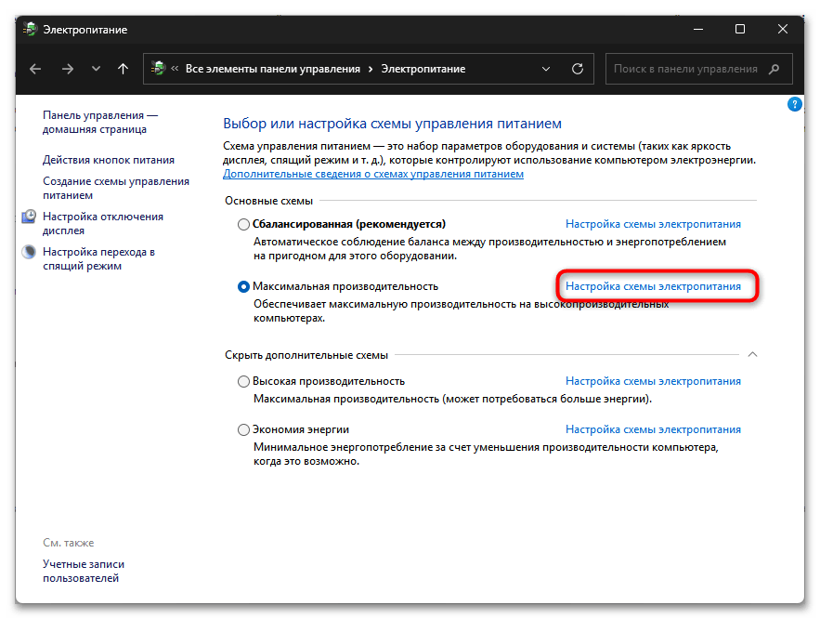Open recent locations chevron next to arrows
Image resolution: width=820 pixels, height=619 pixels.
point(96,69)
